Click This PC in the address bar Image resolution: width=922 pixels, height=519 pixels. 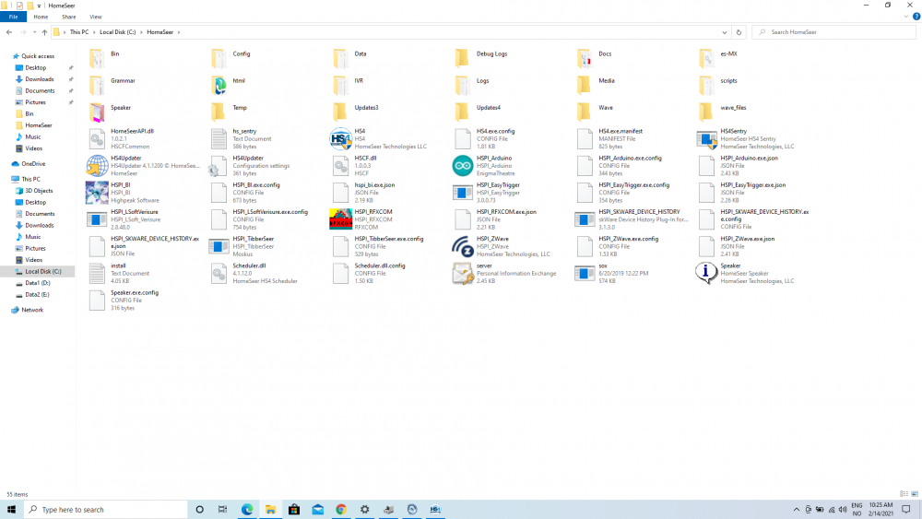click(79, 32)
